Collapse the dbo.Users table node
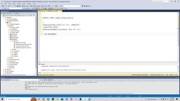This screenshot has height=101, width=180. 9,39
